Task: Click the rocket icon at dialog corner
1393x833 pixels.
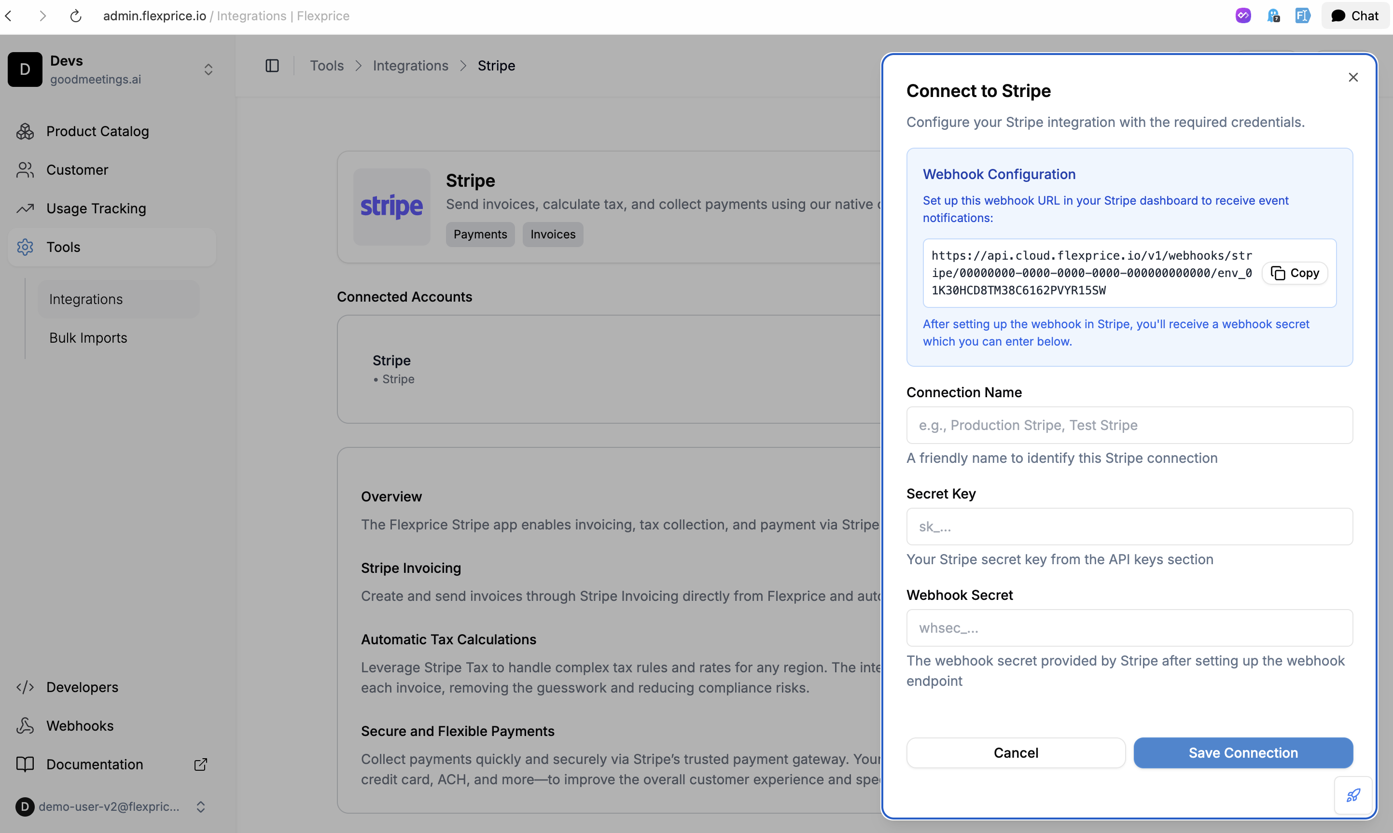Action: coord(1353,795)
